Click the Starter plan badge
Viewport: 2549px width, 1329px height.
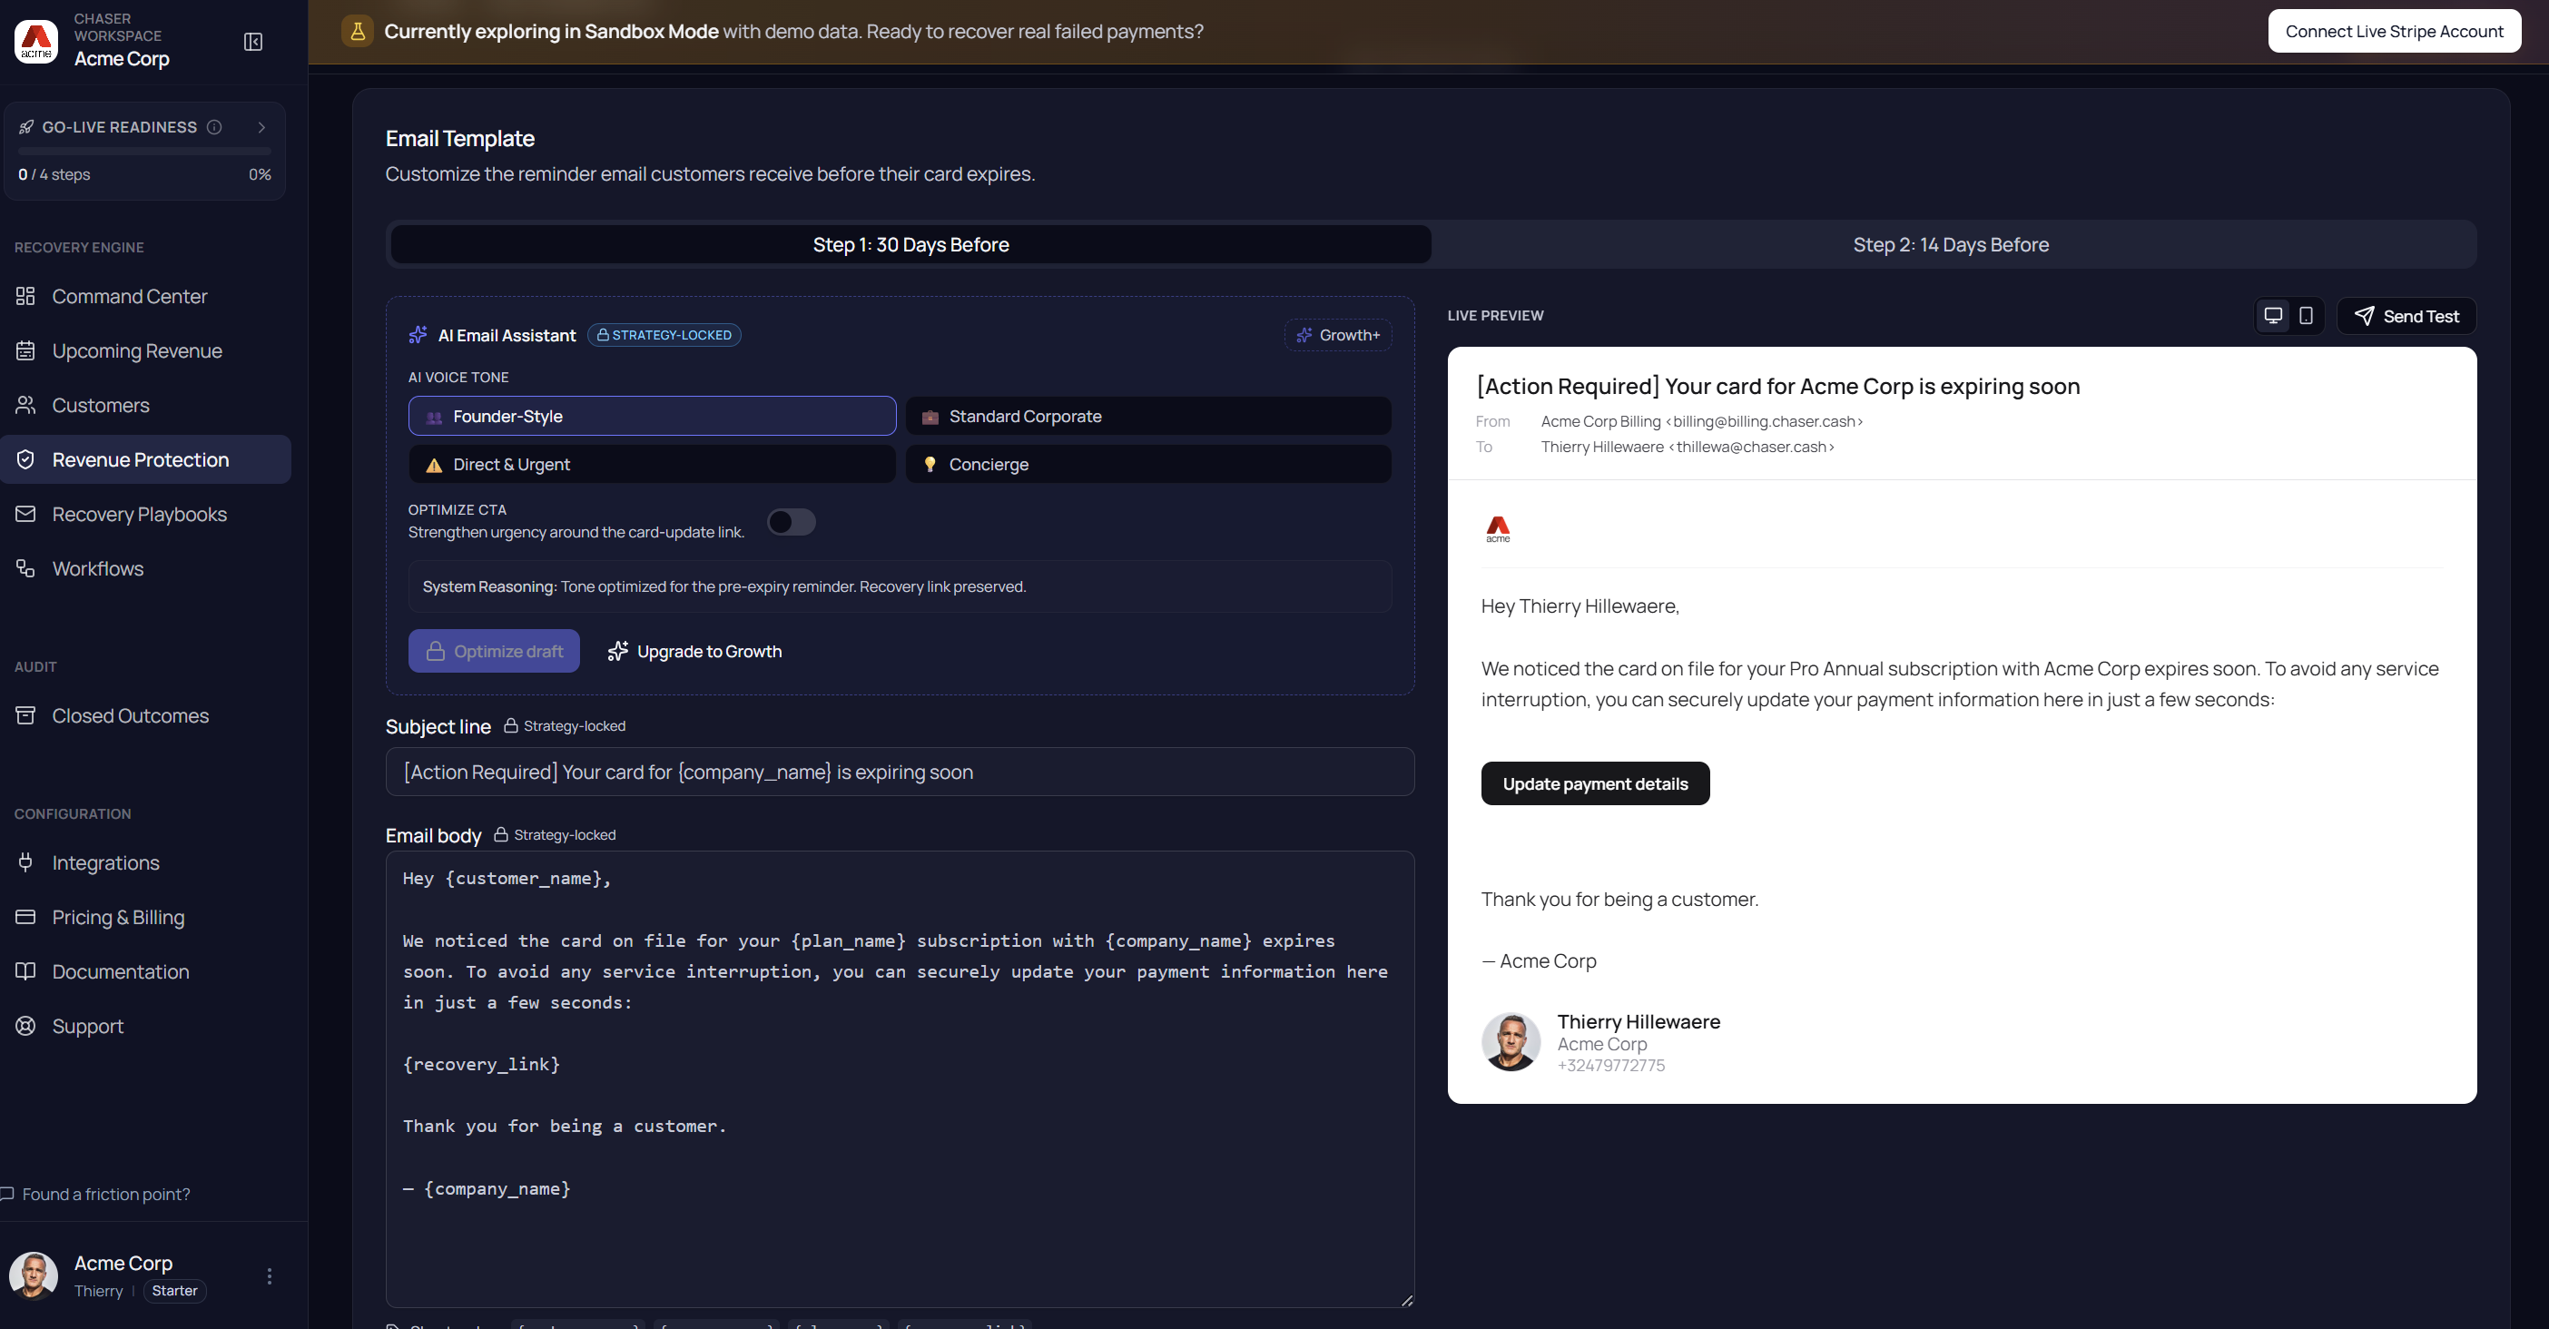click(174, 1290)
